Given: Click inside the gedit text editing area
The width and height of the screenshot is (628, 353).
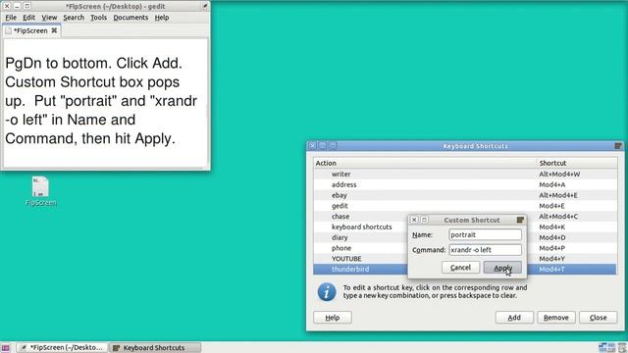Looking at the screenshot, I should tap(105, 103).
